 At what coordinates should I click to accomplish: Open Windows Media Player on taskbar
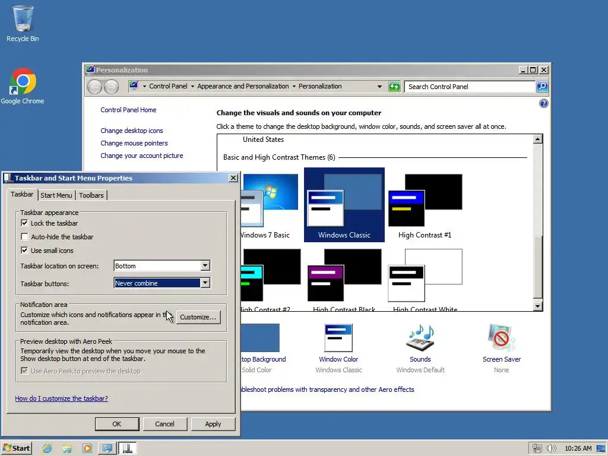pyautogui.click(x=87, y=448)
